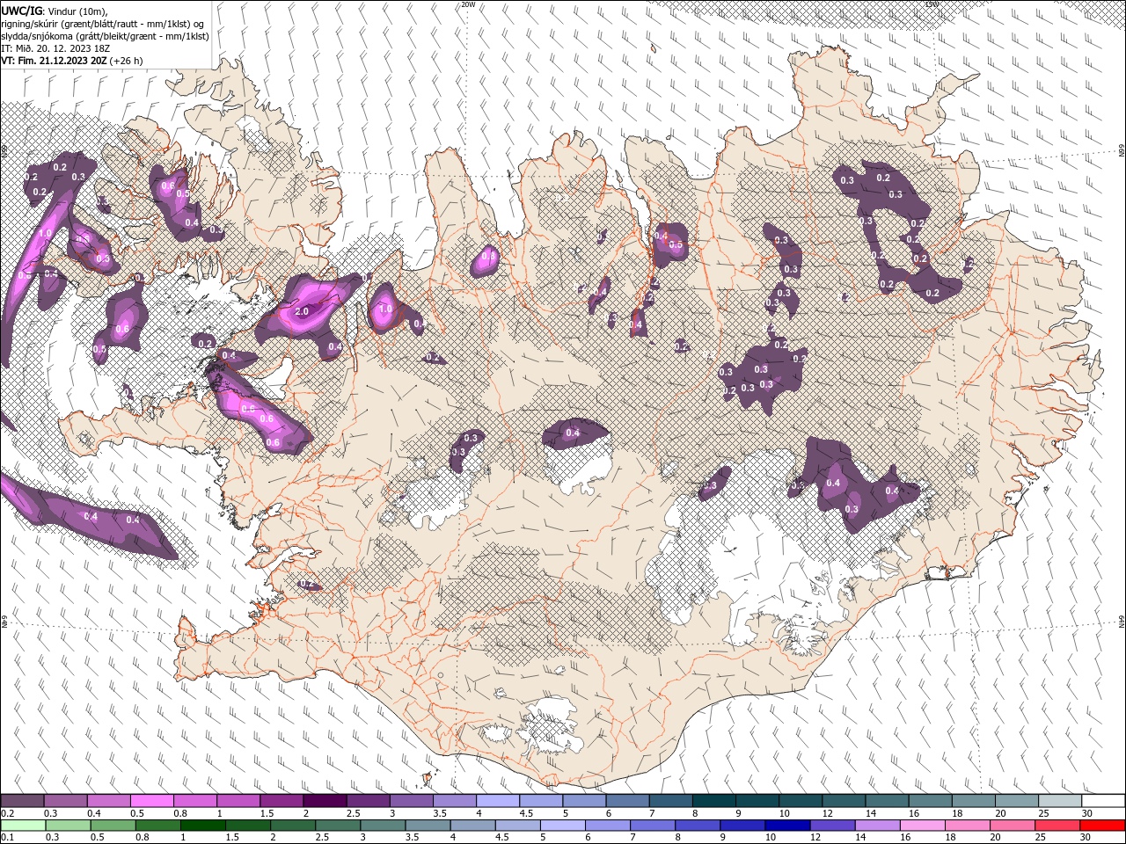Click the 4 grey-blue swatch in the lower legend row
This screenshot has width=1126, height=844.
coord(472,826)
